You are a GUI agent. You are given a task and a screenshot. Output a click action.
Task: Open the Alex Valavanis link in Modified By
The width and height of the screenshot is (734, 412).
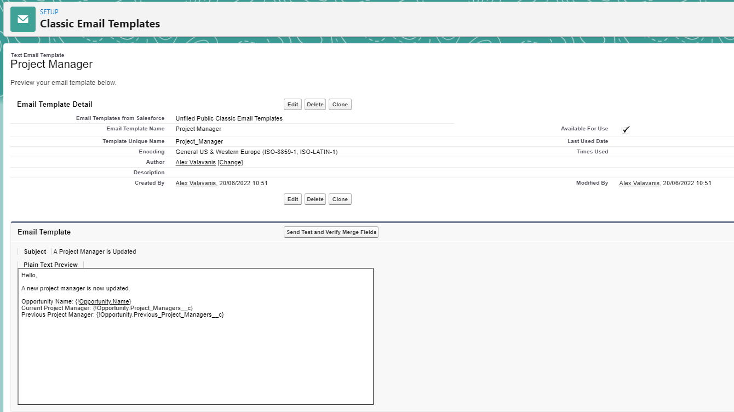tap(639, 183)
